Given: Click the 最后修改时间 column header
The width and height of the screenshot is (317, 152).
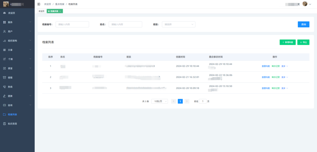Looking at the screenshot, I should pos(216,57).
